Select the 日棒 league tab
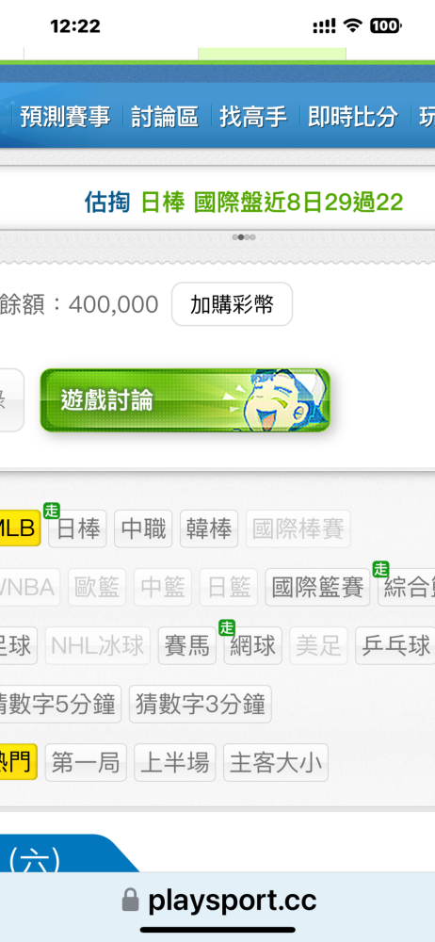The height and width of the screenshot is (942, 435). pyautogui.click(x=78, y=528)
